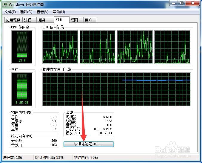Click the 系统 group heading
The height and width of the screenshot is (163, 202).
[69, 112]
